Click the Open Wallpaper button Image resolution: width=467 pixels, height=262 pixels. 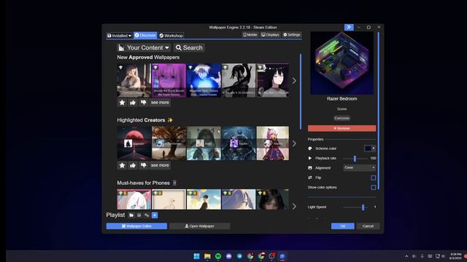(x=199, y=226)
